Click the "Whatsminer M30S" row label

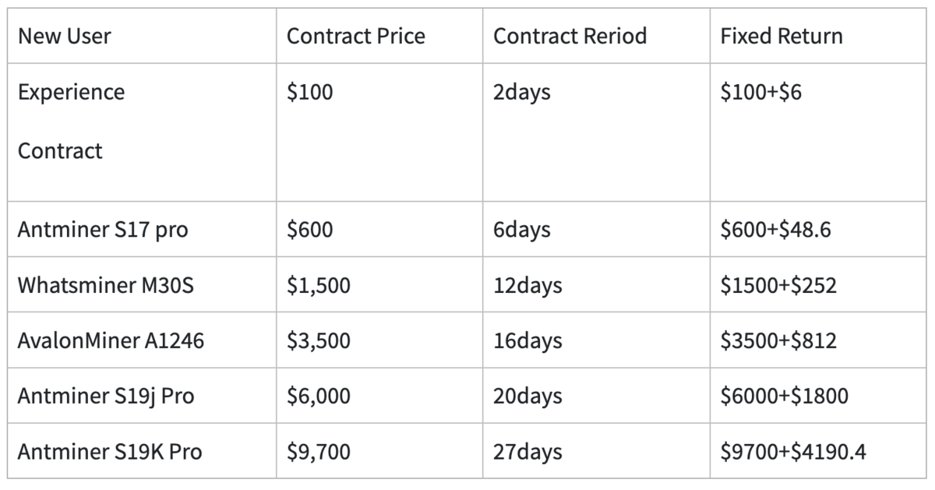106,285
